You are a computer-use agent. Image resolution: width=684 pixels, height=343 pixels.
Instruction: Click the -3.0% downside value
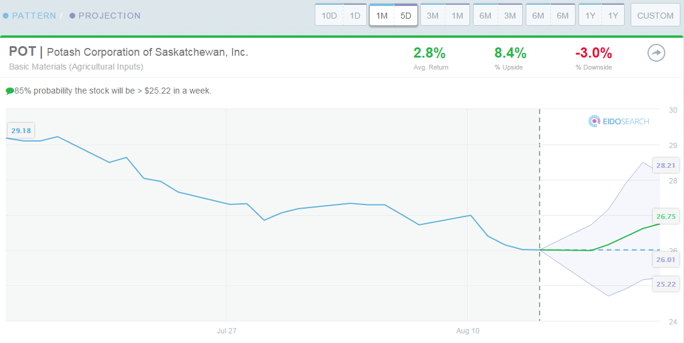coord(593,53)
